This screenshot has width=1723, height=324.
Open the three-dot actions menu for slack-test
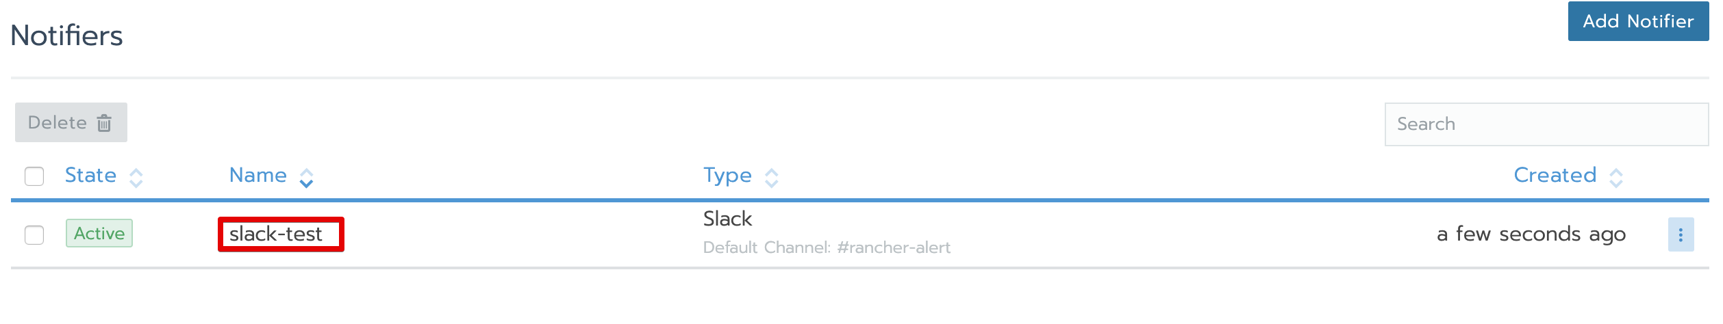(1681, 235)
